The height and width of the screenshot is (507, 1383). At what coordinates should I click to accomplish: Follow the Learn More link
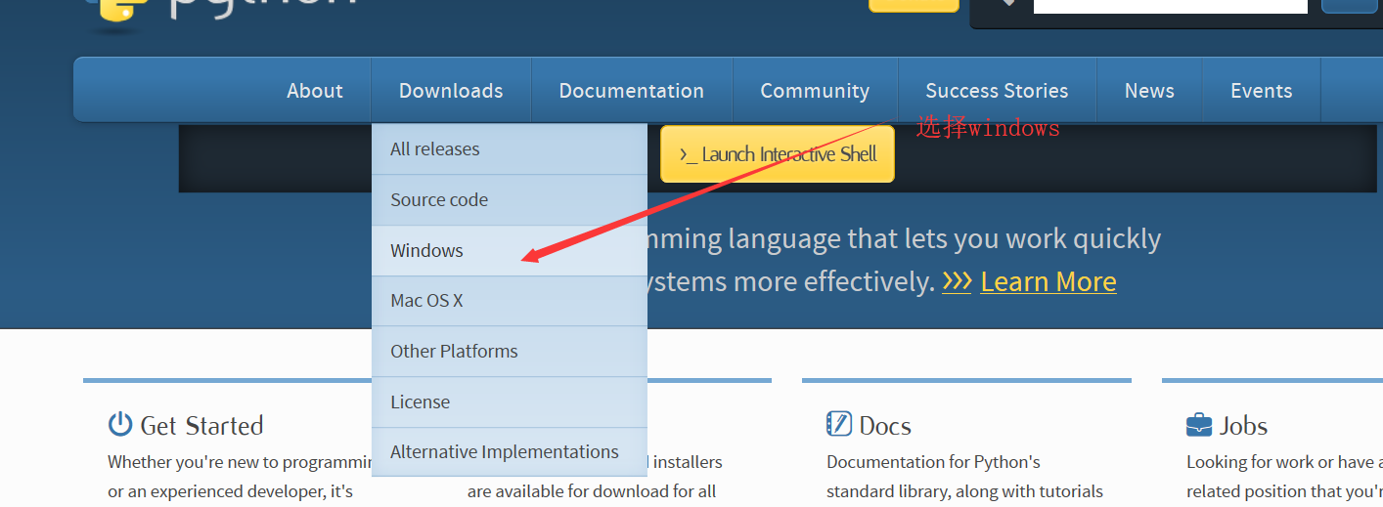pos(1048,281)
